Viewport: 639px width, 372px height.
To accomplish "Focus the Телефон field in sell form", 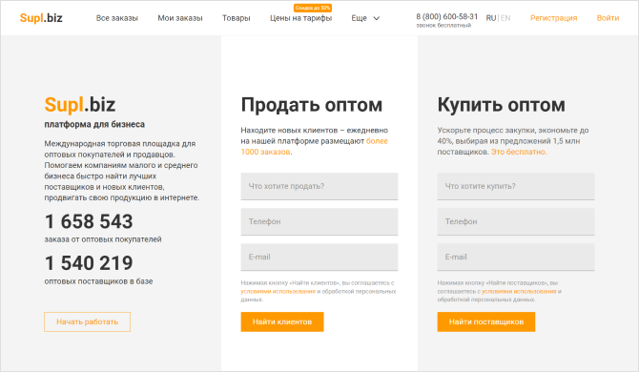I will (x=319, y=221).
